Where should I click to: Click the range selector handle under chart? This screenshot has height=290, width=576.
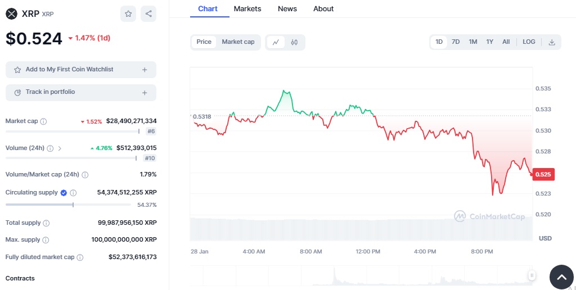[x=532, y=275]
